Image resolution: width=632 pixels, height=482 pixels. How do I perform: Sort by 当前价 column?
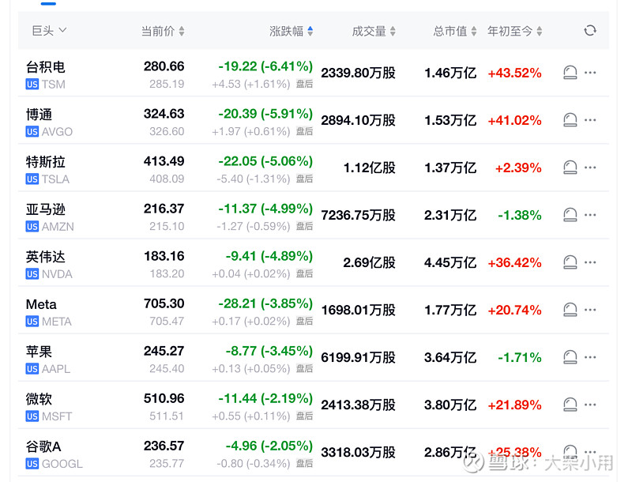pos(163,32)
